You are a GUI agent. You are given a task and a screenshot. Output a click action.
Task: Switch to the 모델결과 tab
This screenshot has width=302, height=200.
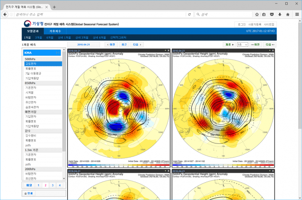[33, 31]
